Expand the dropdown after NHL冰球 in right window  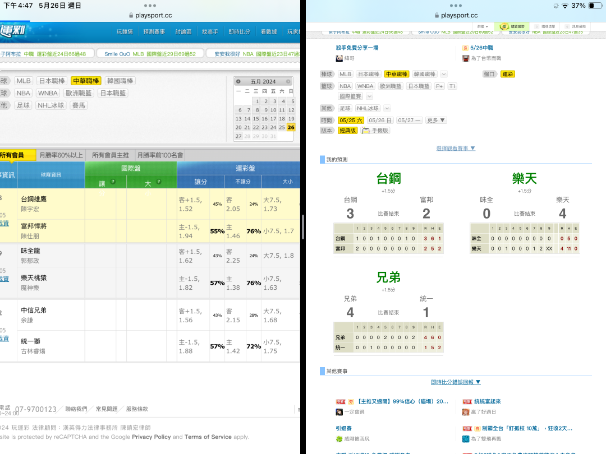click(387, 109)
